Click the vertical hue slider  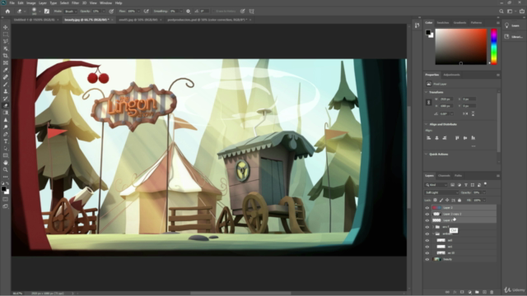(494, 47)
